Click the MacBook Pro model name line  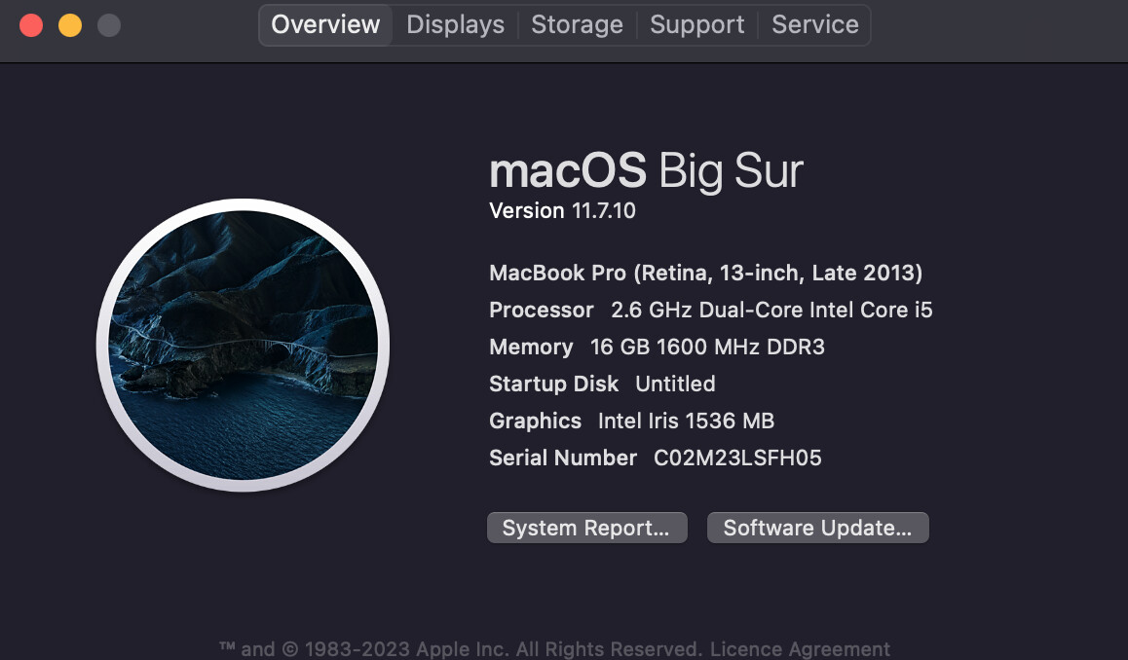pos(705,273)
